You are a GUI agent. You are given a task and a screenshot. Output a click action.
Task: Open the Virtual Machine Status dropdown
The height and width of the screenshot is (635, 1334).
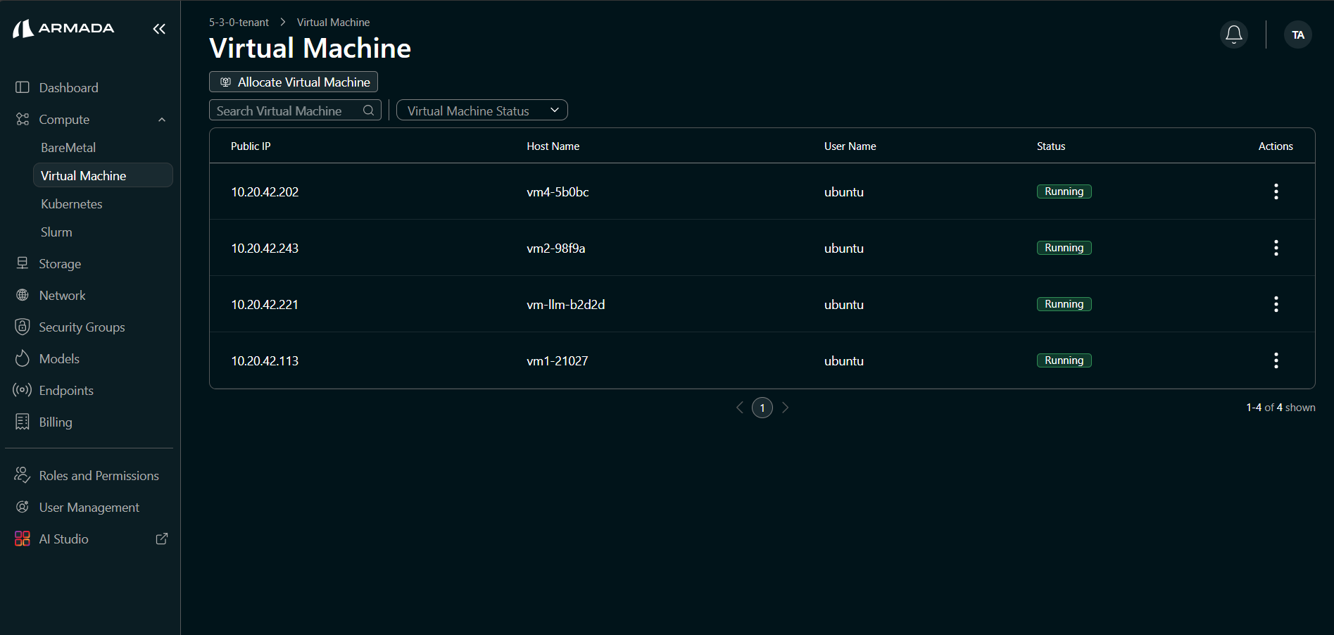tap(482, 111)
